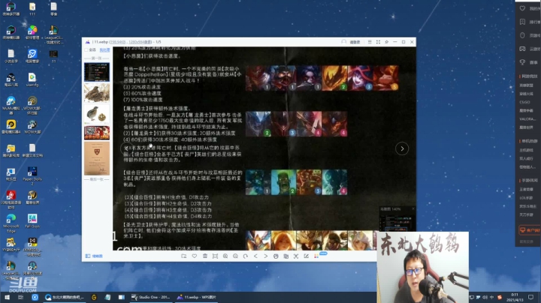Click the print icon in viewer toolbar

coord(276,256)
